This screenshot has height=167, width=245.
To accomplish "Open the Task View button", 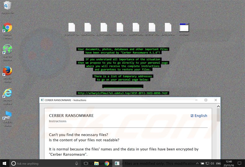I will pyautogui.click(x=86, y=163).
